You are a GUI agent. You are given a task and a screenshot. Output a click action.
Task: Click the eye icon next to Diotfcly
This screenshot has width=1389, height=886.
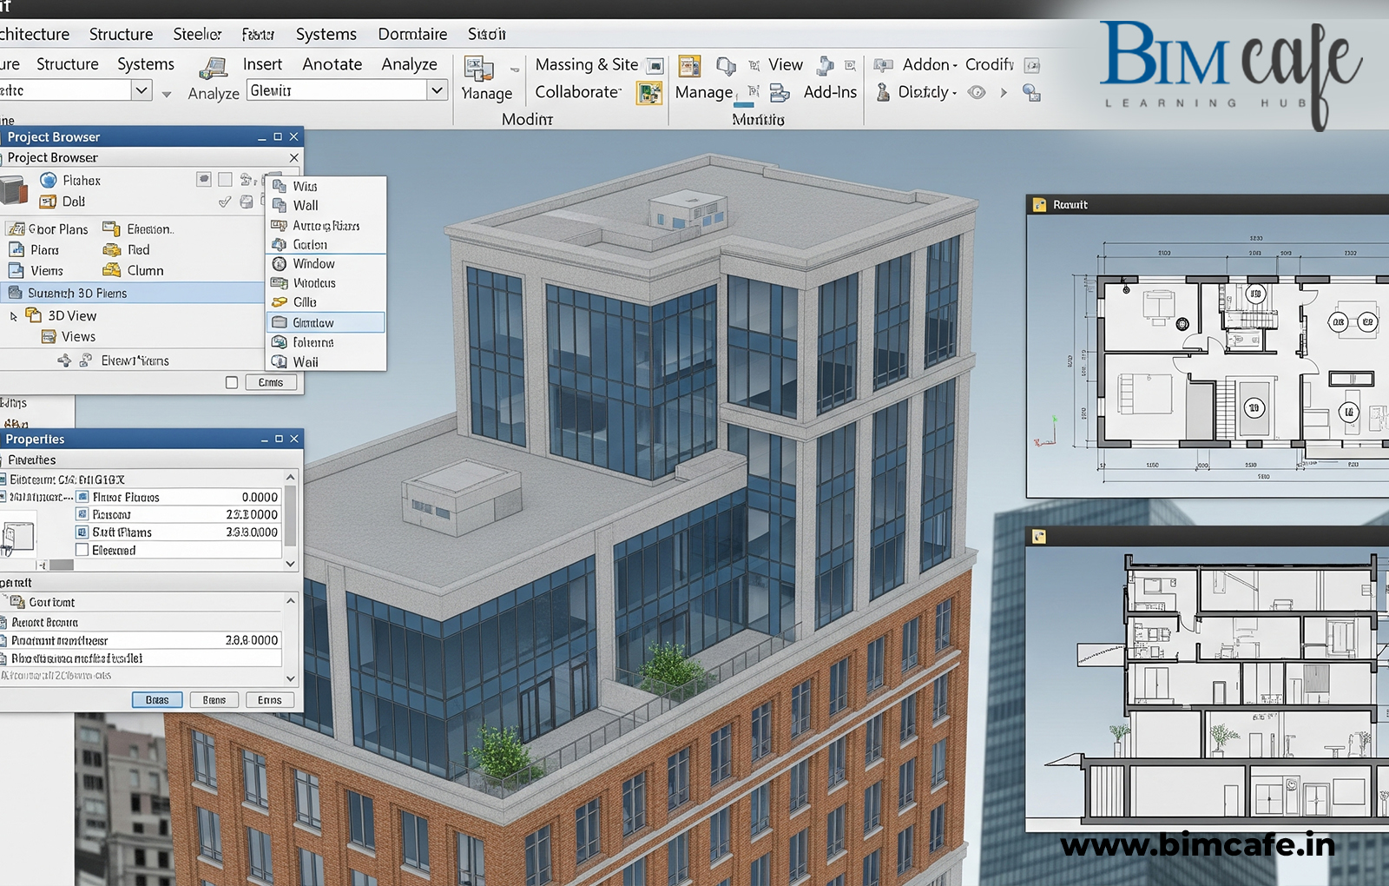tap(977, 92)
